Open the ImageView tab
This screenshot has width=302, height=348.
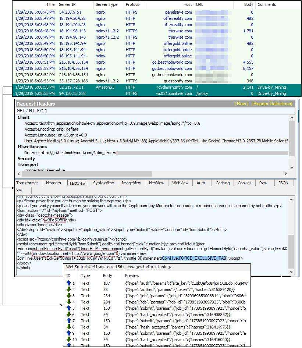[131, 183]
